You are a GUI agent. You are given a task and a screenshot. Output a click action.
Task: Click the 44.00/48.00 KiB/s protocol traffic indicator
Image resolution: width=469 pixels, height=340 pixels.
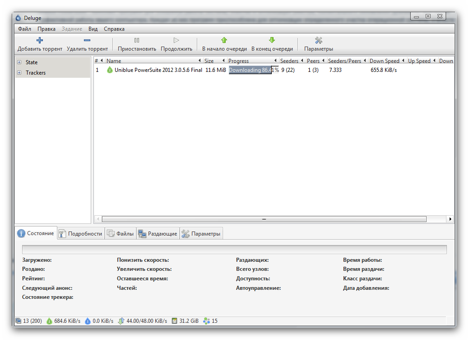pos(143,321)
